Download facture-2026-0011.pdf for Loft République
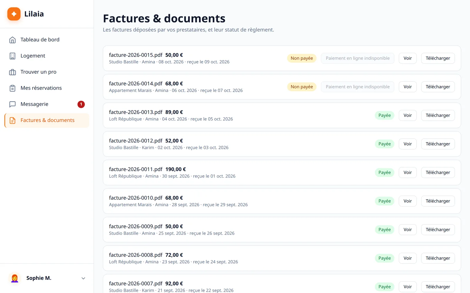Image resolution: width=470 pixels, height=293 pixels. point(438,172)
